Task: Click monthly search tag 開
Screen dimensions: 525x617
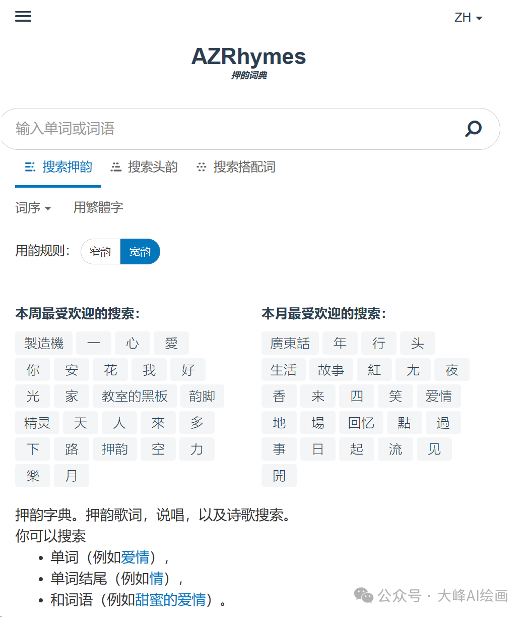Action: (x=279, y=476)
